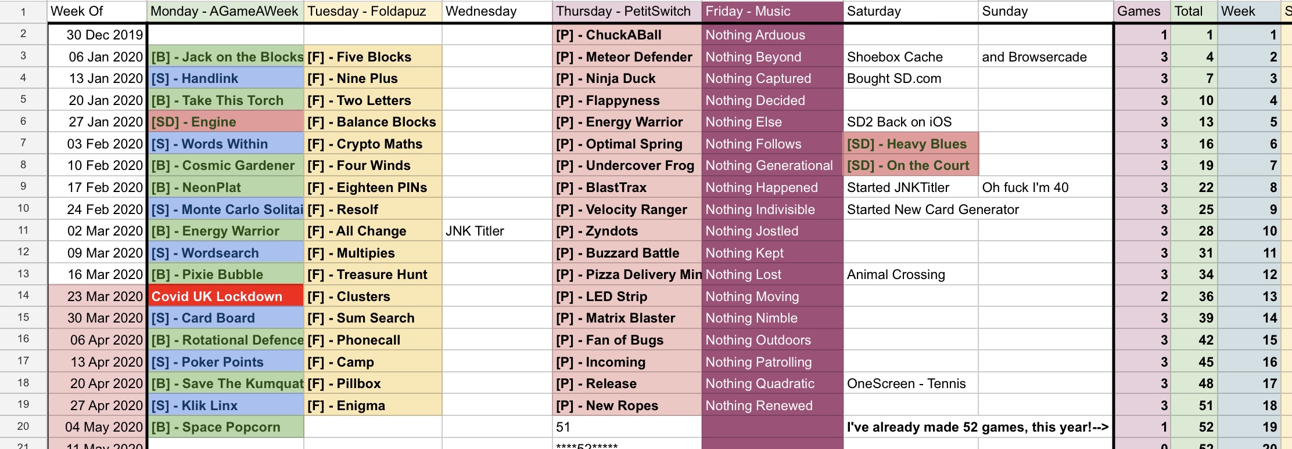Select the 'JNK Titler' Wednesday cell
1292x449 pixels.
click(x=497, y=231)
